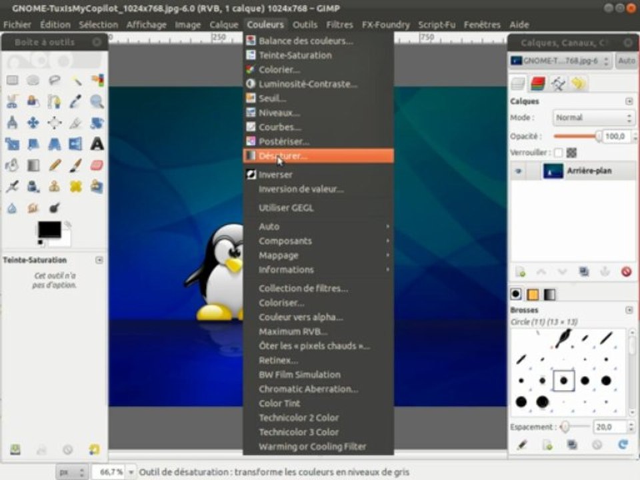Select the Free Select lasso tool
Screen dimensions: 640x480
[x=54, y=80]
